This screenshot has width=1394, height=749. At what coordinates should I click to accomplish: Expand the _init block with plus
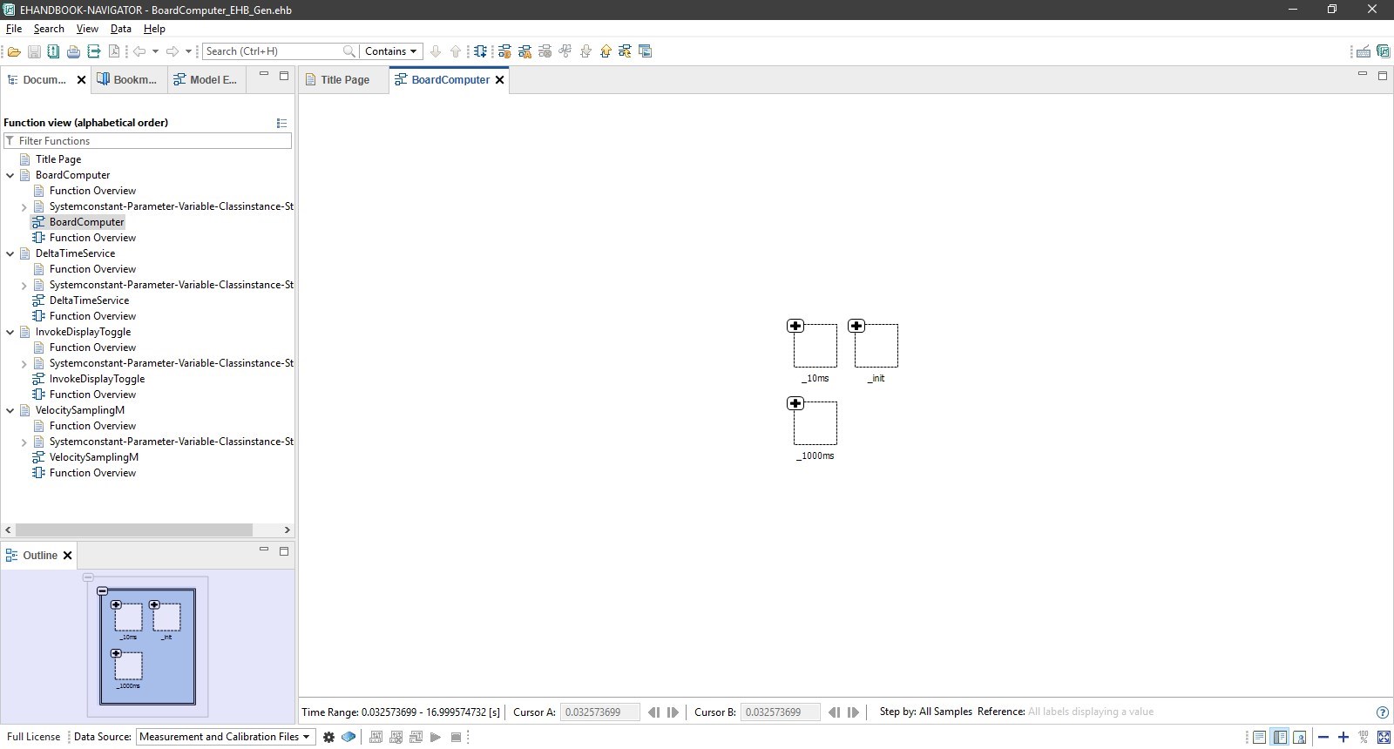856,326
